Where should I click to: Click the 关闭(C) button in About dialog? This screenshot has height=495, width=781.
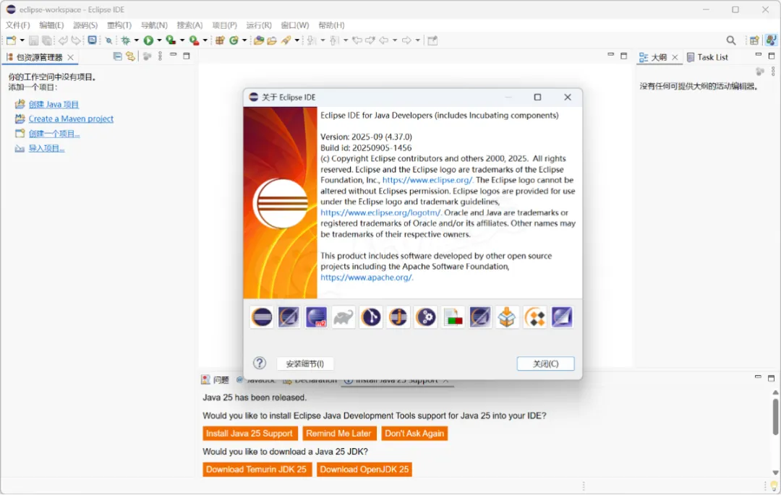(x=545, y=363)
